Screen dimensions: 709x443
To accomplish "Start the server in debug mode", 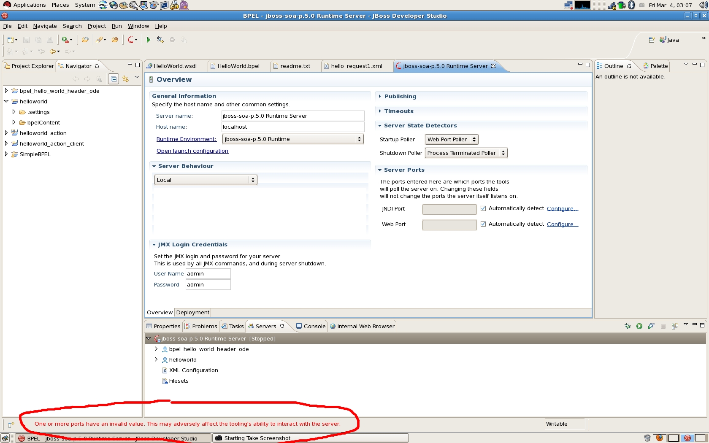I will [x=628, y=326].
